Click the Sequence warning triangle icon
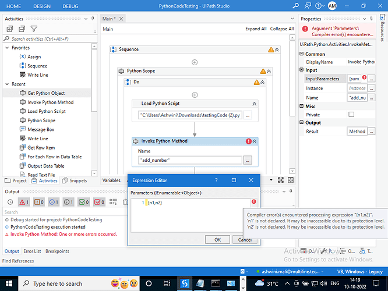The image size is (388, 291). tap(271, 49)
